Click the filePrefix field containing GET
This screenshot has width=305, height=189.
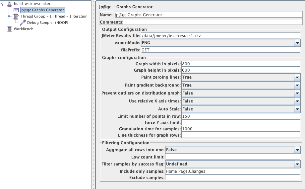[x=220, y=50]
